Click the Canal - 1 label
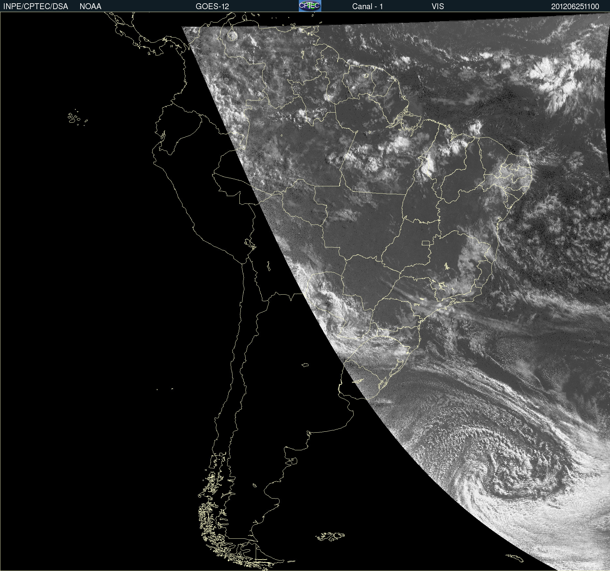The image size is (610, 571). [368, 7]
